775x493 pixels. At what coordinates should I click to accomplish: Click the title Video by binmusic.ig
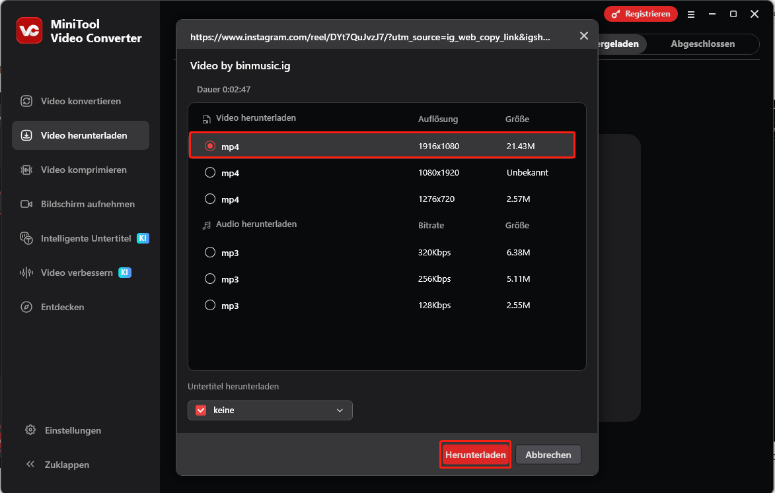click(240, 65)
